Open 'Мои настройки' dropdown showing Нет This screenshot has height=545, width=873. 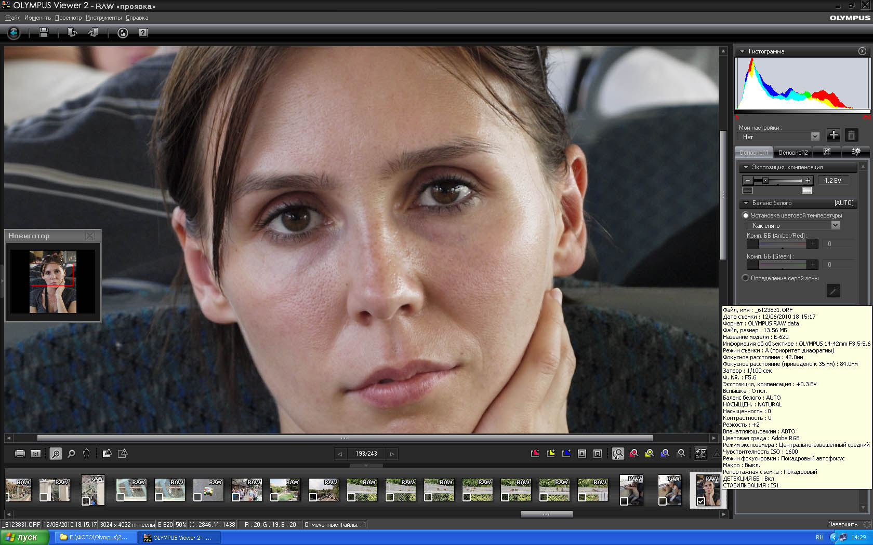(x=778, y=137)
